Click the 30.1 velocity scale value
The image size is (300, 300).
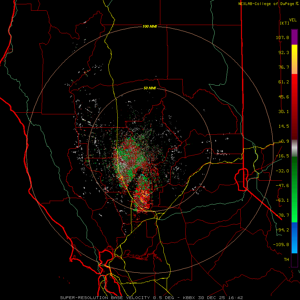tap(284, 112)
